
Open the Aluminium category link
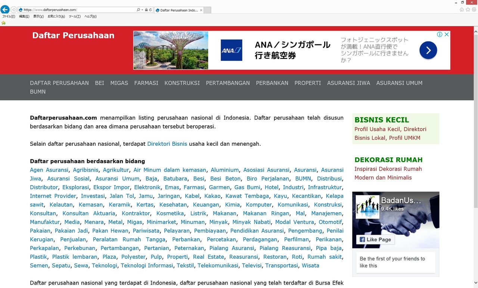[x=225, y=170]
